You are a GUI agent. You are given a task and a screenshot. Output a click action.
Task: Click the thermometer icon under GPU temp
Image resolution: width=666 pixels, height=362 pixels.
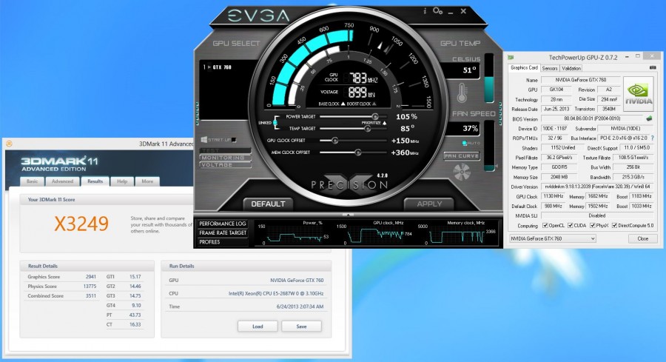coord(462,93)
